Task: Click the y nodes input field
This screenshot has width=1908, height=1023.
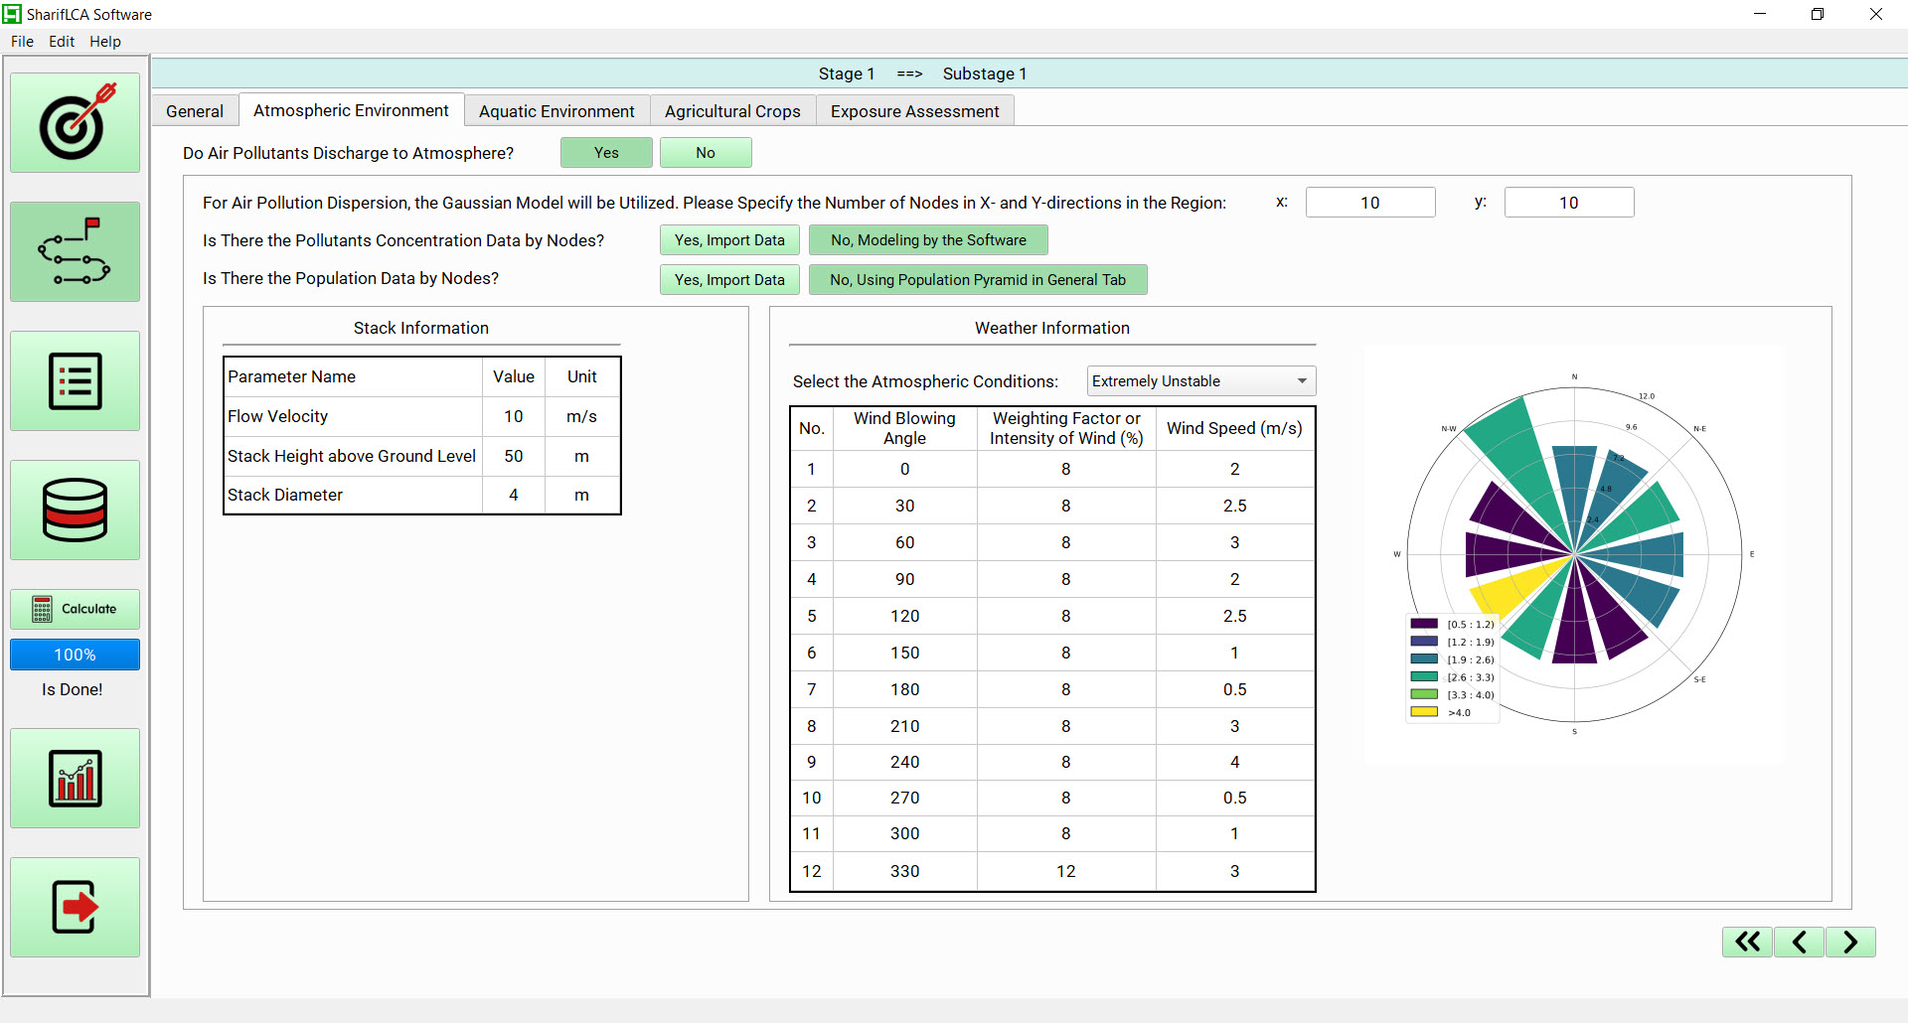Action: tap(1569, 203)
